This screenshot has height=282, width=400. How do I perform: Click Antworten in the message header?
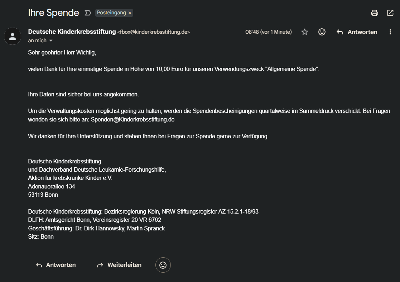[x=357, y=32]
